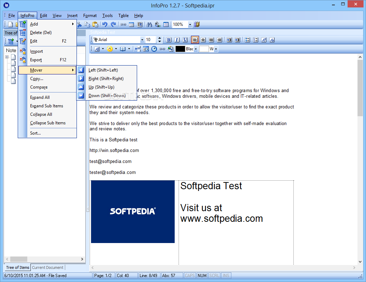Choose Expand All menu entry

click(x=47, y=97)
